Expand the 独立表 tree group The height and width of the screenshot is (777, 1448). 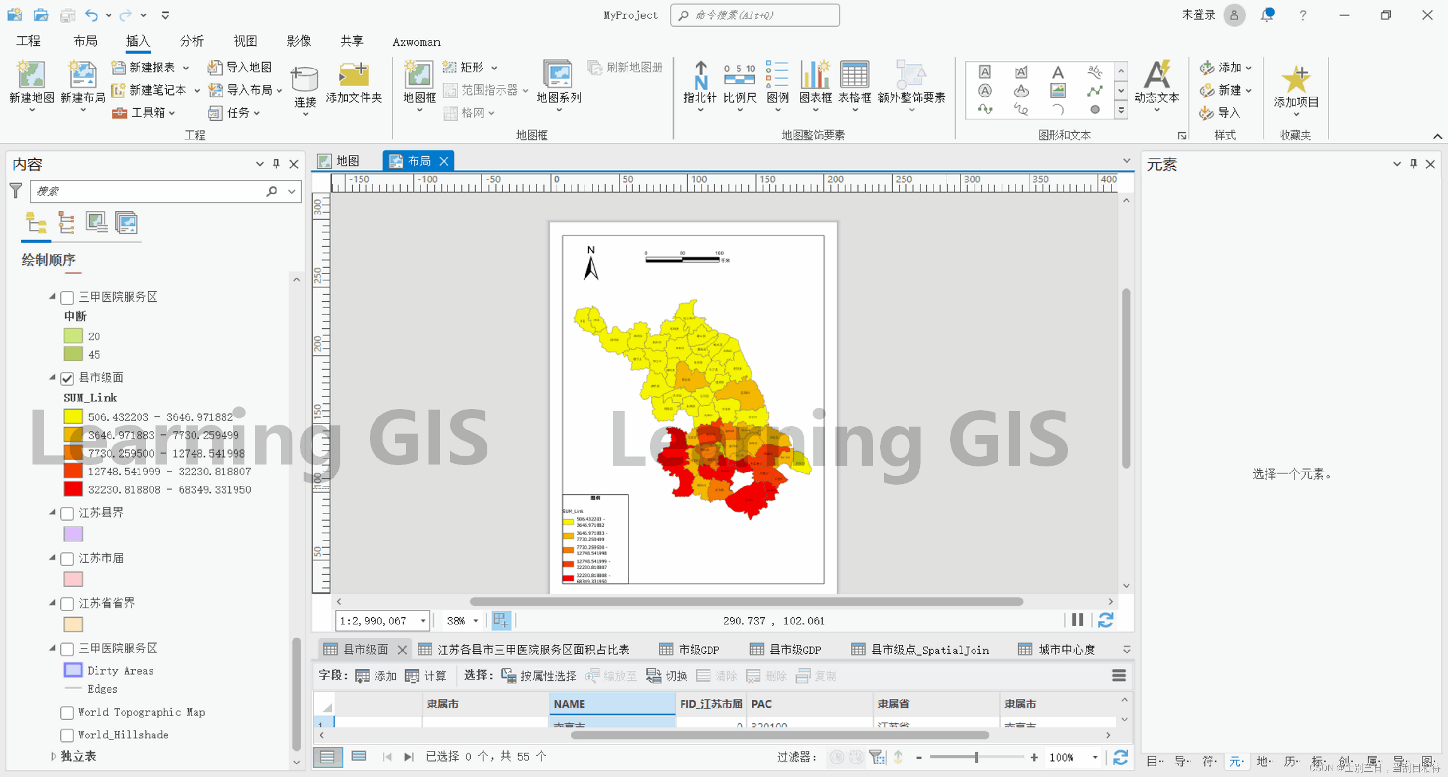54,756
